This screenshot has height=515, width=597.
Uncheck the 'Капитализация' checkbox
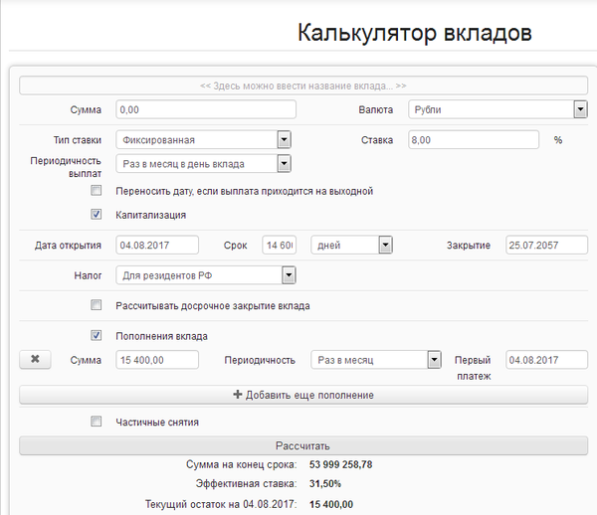97,214
